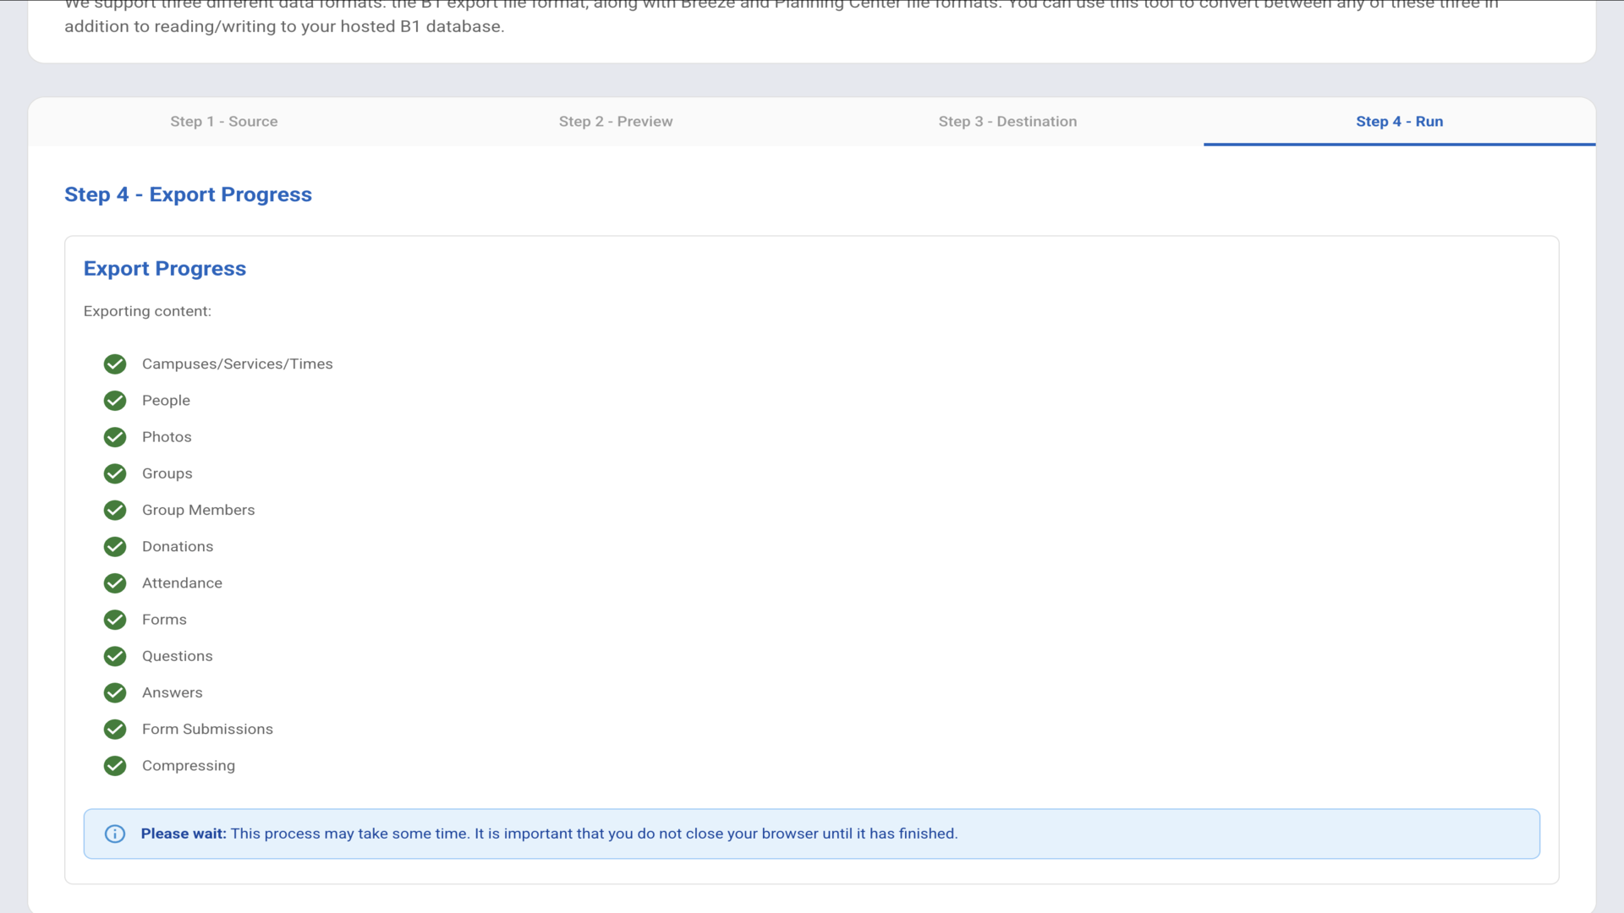Click the checkmark icon beside Groups
The image size is (1624, 913).
pyautogui.click(x=115, y=473)
